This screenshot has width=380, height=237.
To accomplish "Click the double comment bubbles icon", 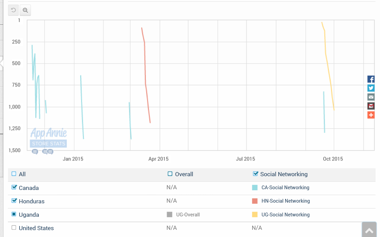I will pyautogui.click(x=48, y=151).
